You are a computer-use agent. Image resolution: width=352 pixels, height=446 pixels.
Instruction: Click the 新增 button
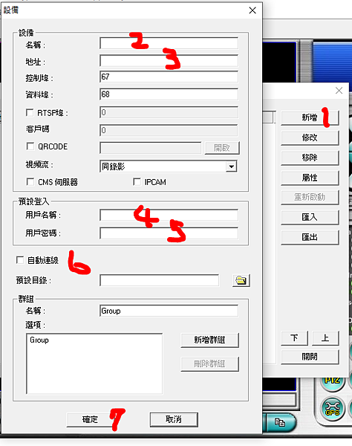coord(310,117)
